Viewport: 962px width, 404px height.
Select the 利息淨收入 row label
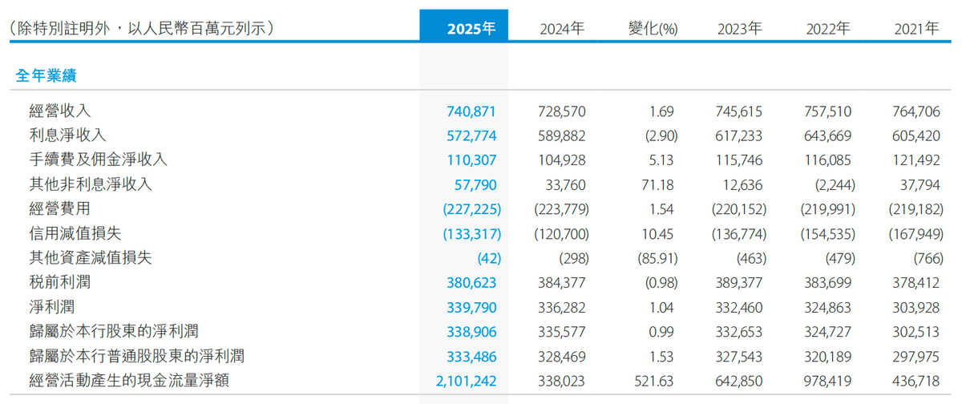click(x=67, y=135)
